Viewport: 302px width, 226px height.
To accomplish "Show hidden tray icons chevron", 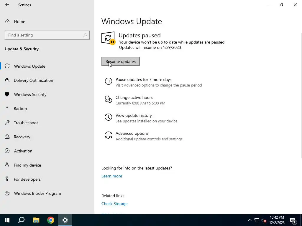I will 250,220.
